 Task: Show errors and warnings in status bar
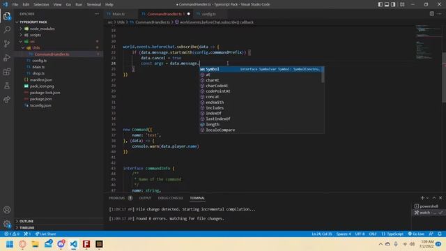(12, 234)
